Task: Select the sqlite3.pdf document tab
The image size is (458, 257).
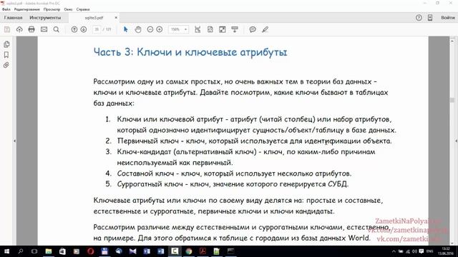Action: 94,17
